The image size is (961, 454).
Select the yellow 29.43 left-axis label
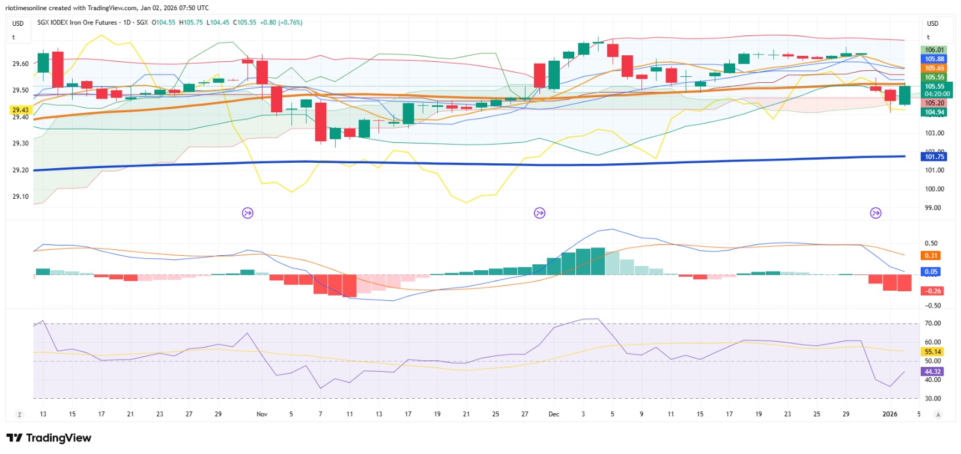click(x=20, y=110)
